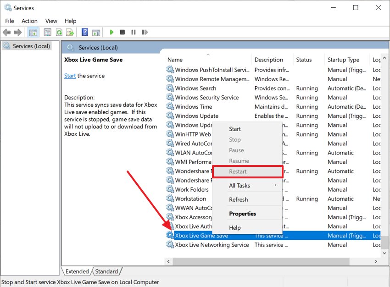Sort by the Status column header
Screen dimensions: 390x287
pos(309,60)
